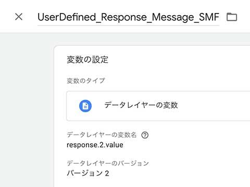The image size is (250, 187).
Task: Close the variable editor with the X
Action: pyautogui.click(x=19, y=17)
